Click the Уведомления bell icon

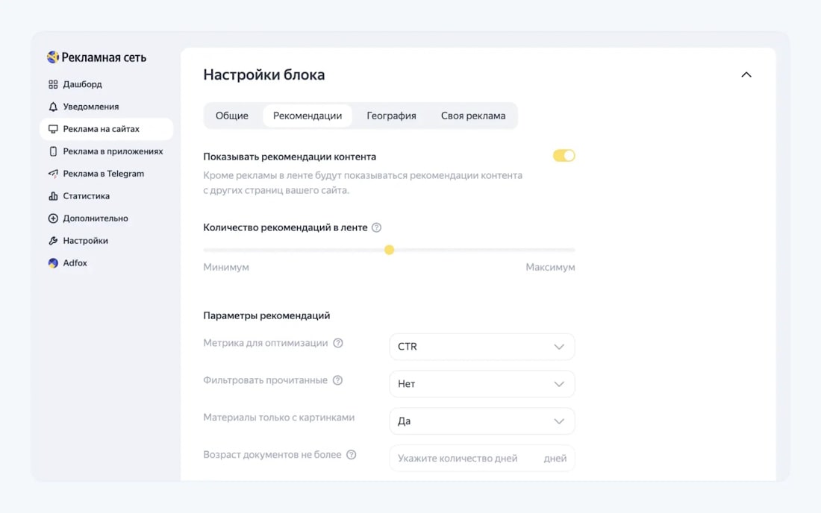(53, 107)
